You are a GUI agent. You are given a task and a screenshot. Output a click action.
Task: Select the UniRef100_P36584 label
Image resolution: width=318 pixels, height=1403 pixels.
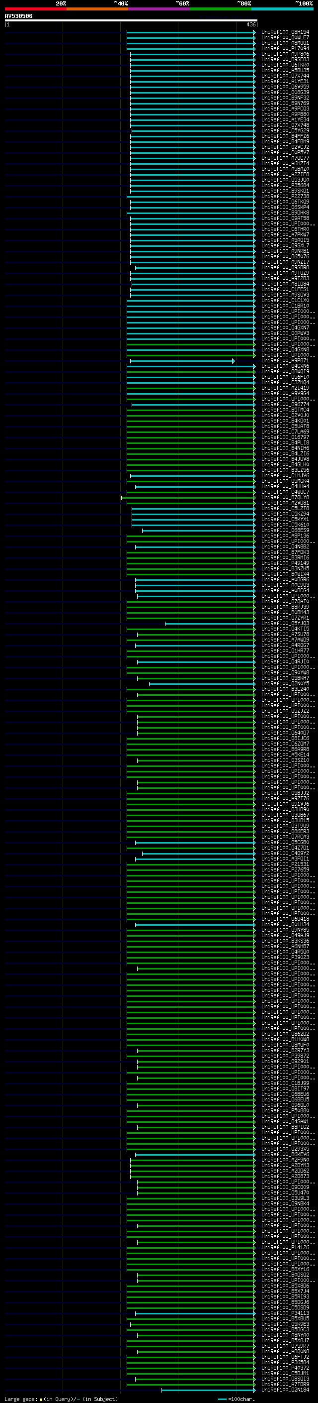(285, 1362)
